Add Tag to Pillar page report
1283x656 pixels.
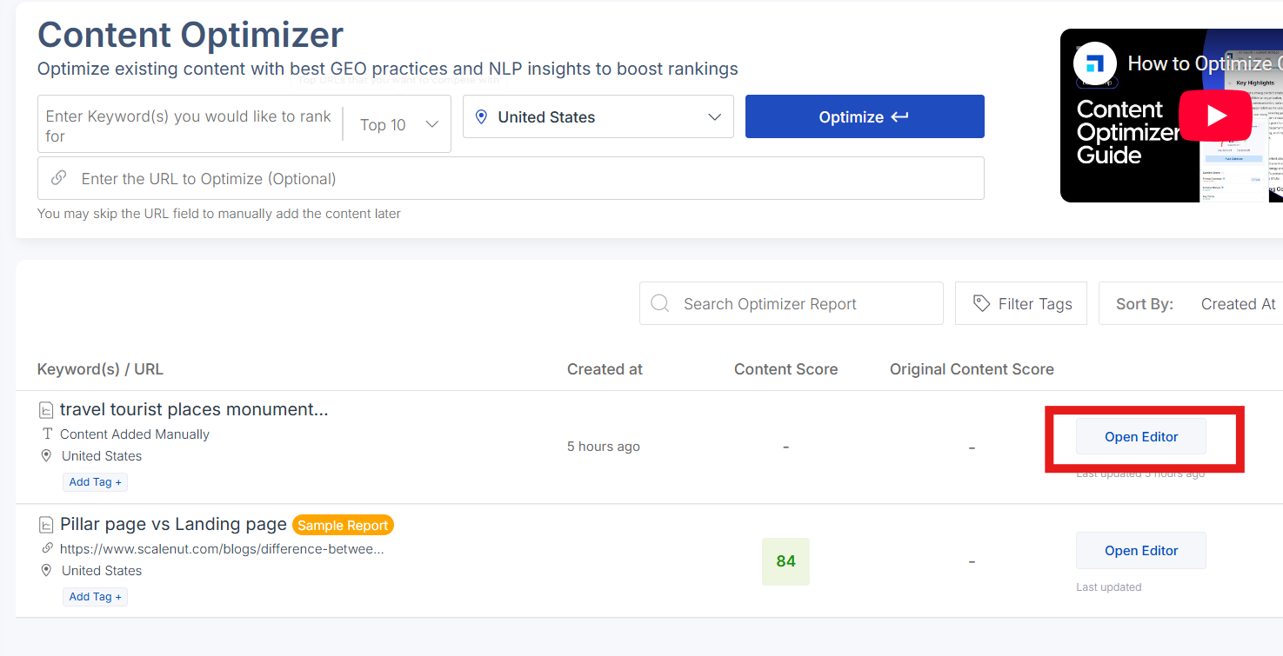96,596
